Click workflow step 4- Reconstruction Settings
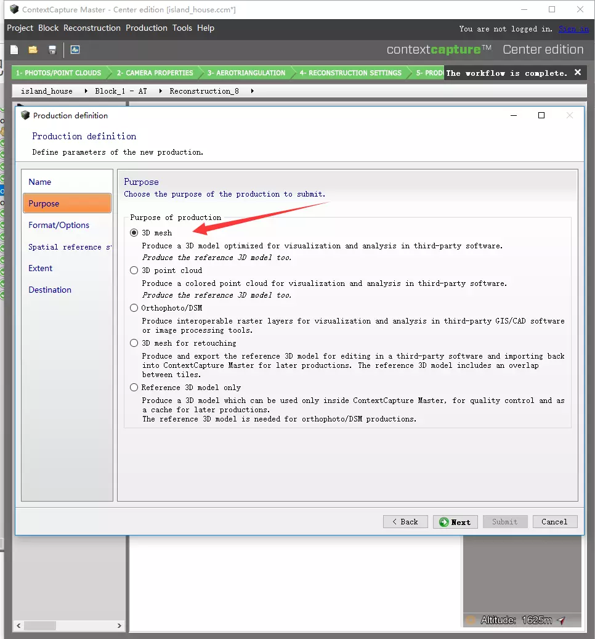The image size is (595, 639). (x=350, y=73)
